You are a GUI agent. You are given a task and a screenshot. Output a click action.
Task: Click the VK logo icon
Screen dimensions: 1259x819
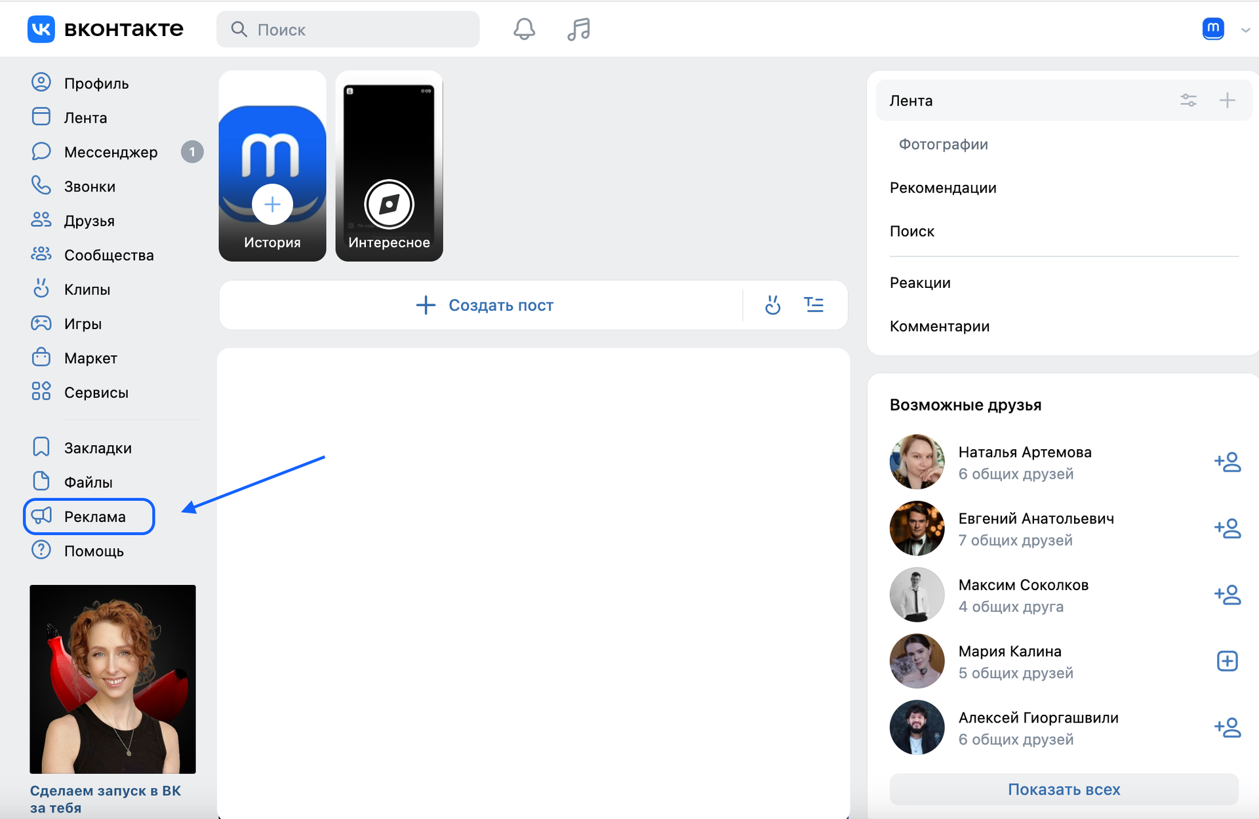41,30
